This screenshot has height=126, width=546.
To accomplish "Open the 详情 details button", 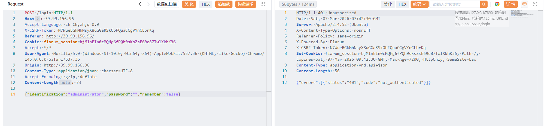I will click(511, 4).
